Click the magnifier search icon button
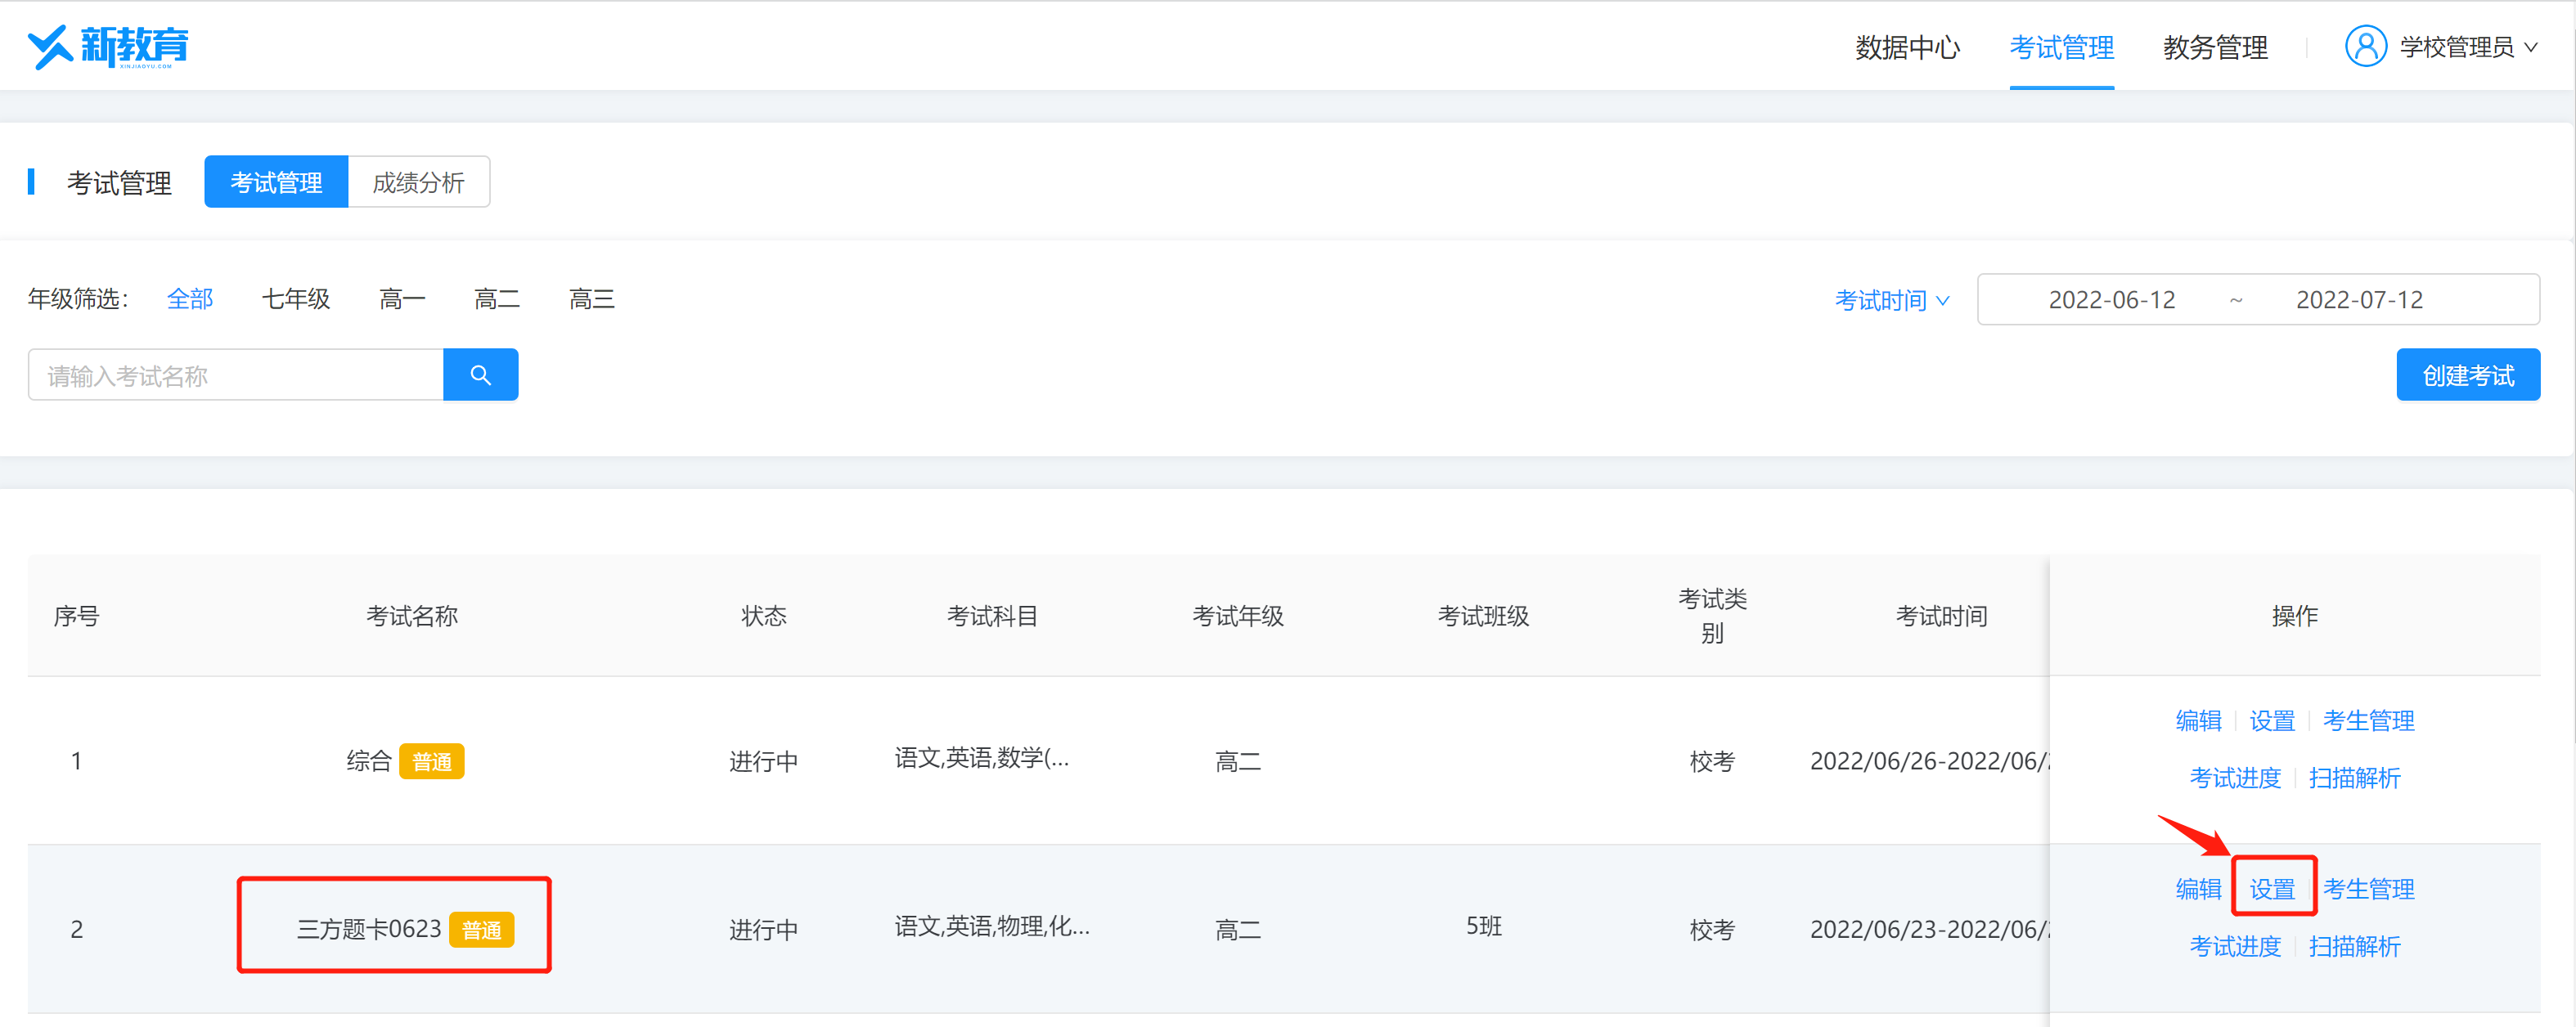Screen dimensions: 2576x1027 [480, 375]
